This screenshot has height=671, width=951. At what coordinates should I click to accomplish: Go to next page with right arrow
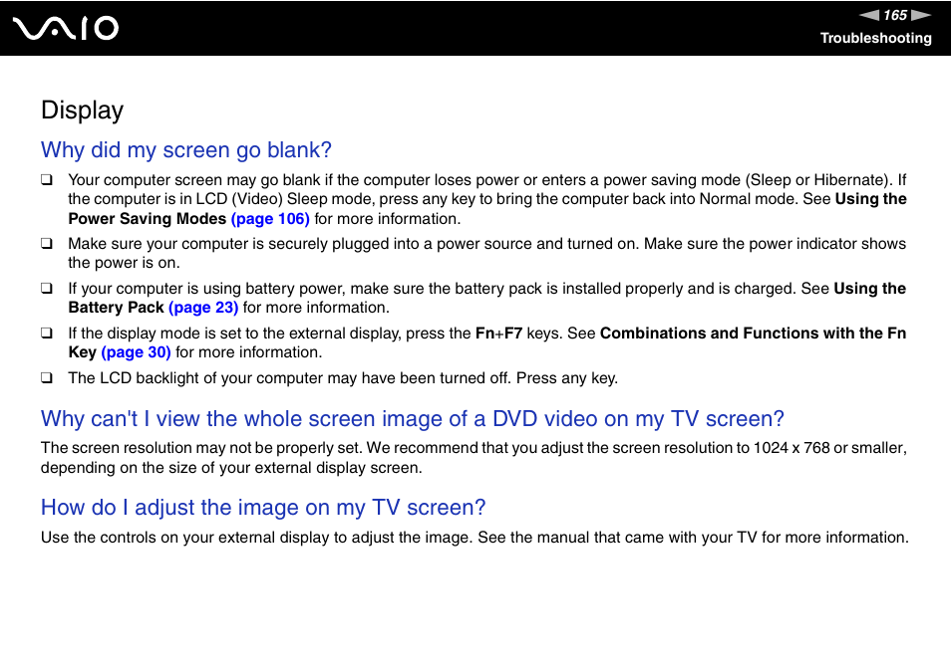pos(921,15)
